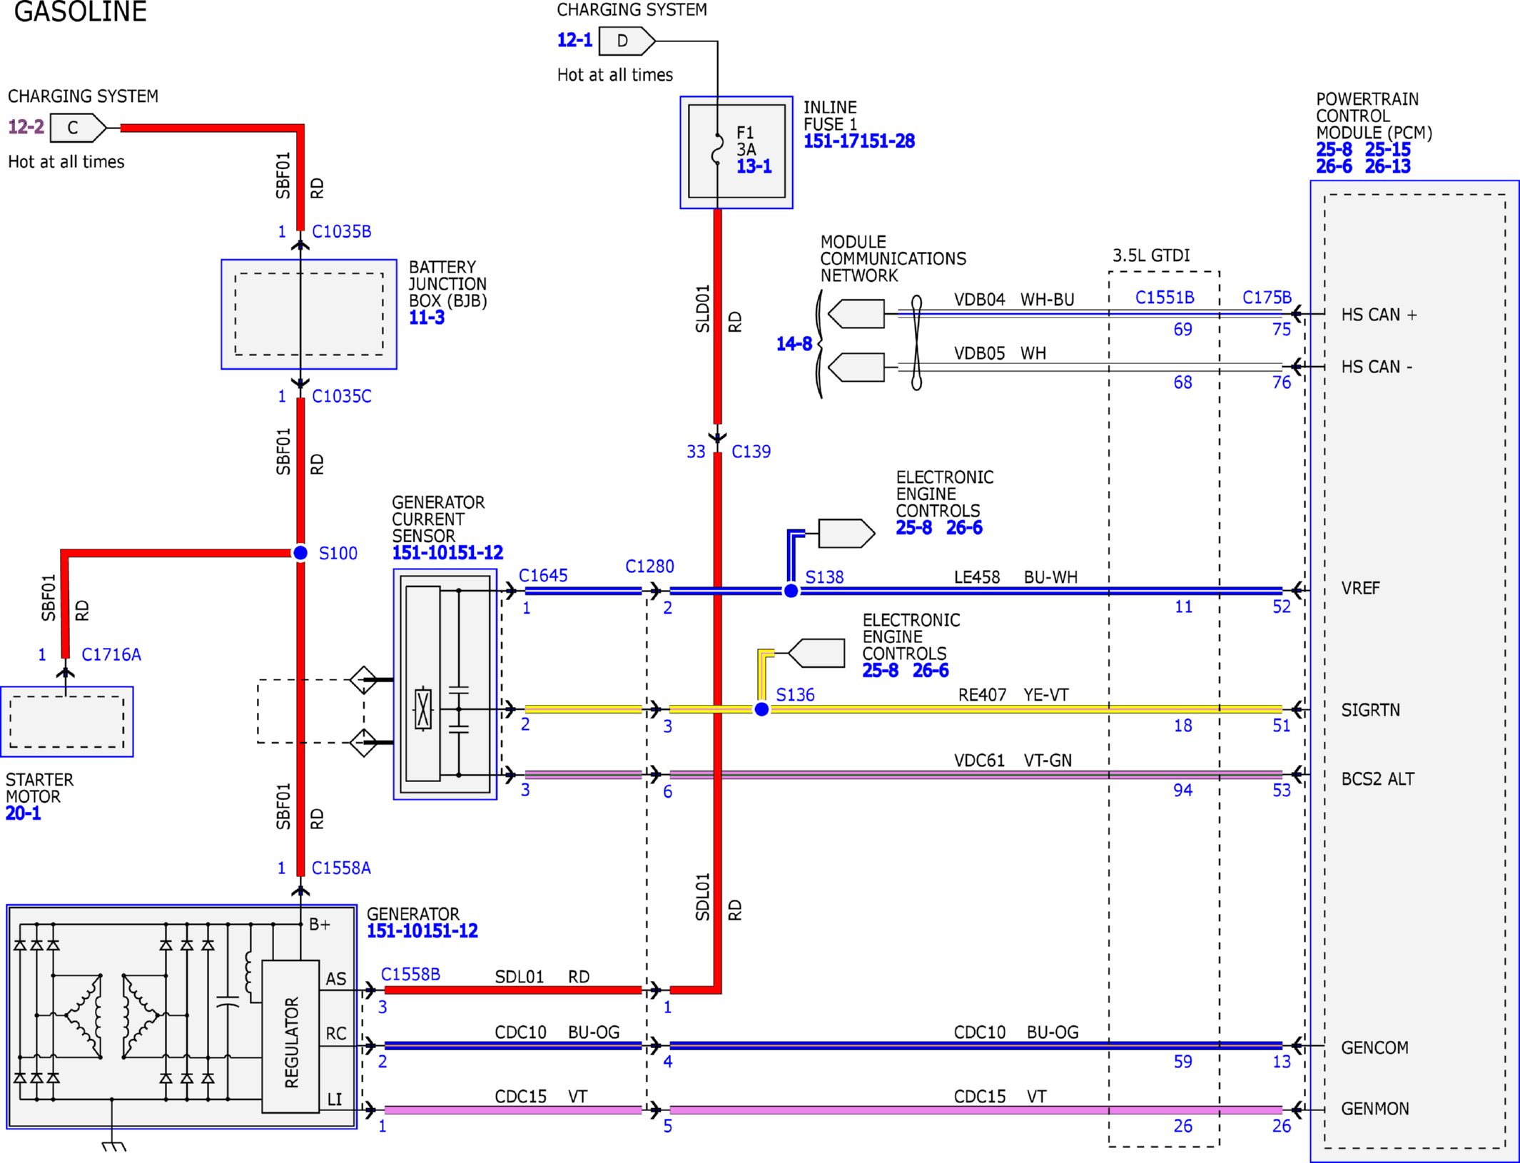Viewport: 1520px width, 1163px height.
Task: Click the GENCOM pin label on PCM
Action: 1374,1047
